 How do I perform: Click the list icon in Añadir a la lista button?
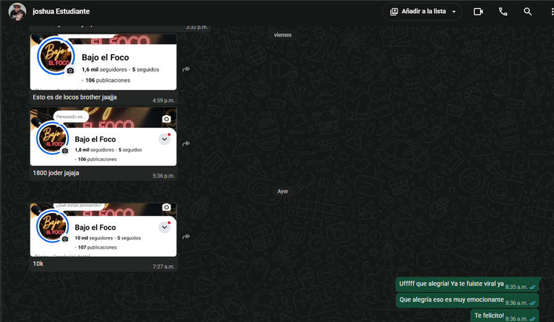tap(394, 12)
